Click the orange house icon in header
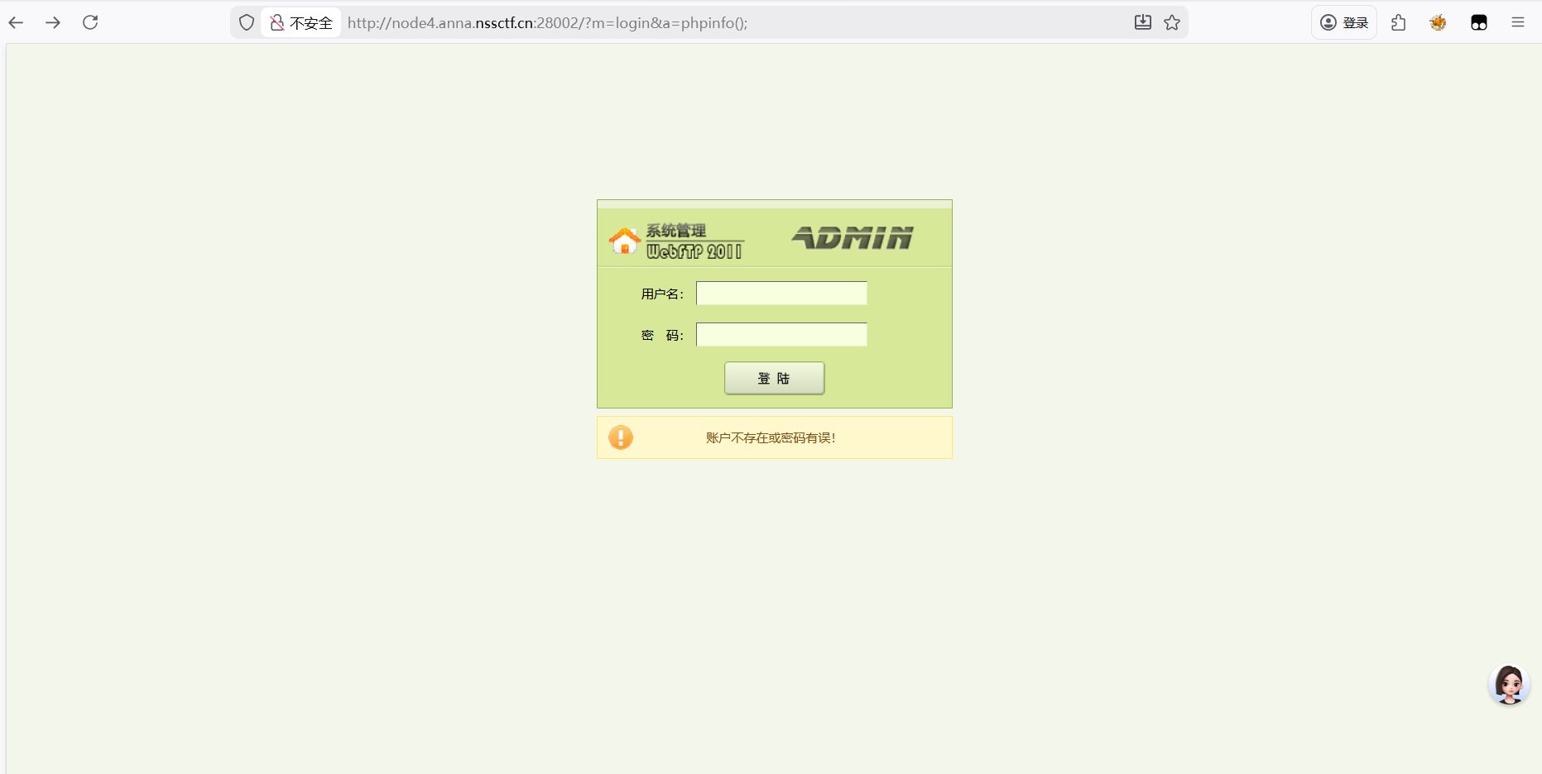Image resolution: width=1542 pixels, height=774 pixels. pos(625,241)
